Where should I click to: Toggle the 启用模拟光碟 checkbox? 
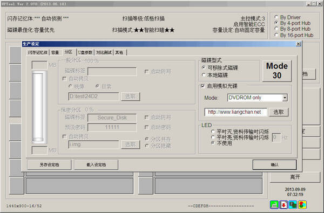[203, 86]
